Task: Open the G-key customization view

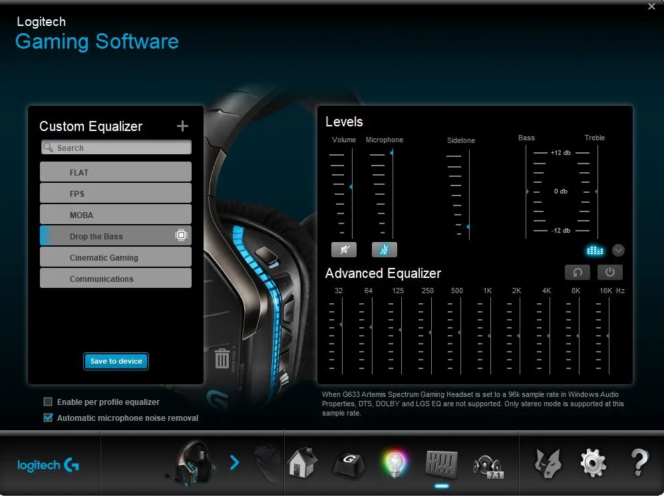Action: coord(349,465)
